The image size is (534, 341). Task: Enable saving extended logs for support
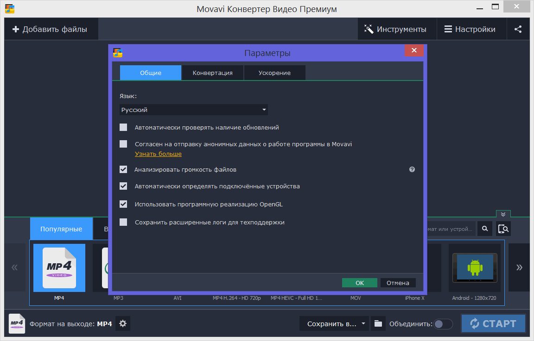tap(123, 222)
